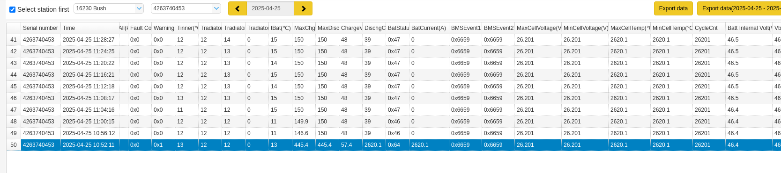Click the BatCurrent(A) column header
This screenshot has height=173, width=781.
429,28
